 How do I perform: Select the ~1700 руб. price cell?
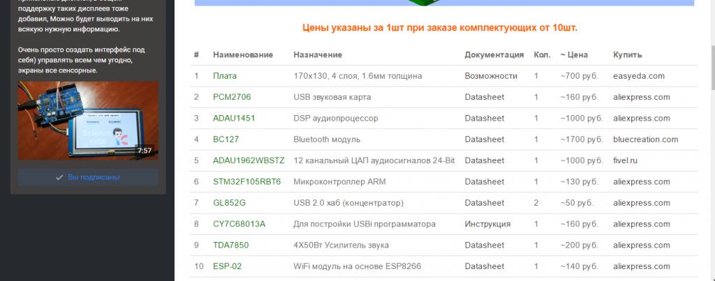[x=582, y=139]
